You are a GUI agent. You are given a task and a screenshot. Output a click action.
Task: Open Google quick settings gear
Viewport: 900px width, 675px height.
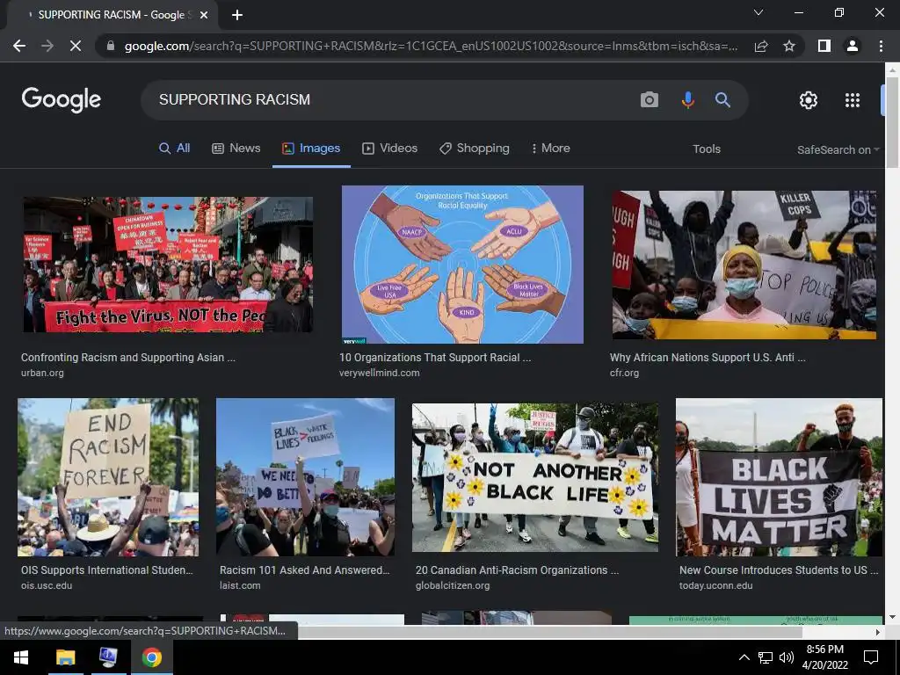tap(809, 100)
